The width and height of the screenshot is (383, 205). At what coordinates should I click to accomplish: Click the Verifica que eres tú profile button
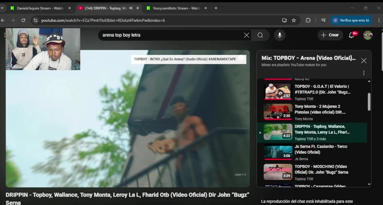pyautogui.click(x=351, y=20)
